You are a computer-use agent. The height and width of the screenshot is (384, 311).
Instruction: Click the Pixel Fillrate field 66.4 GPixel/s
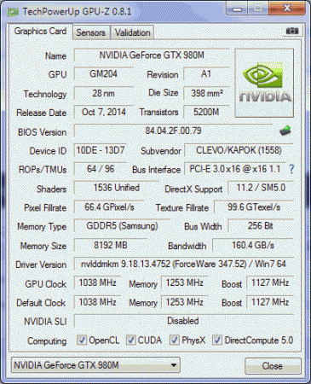[x=109, y=207]
